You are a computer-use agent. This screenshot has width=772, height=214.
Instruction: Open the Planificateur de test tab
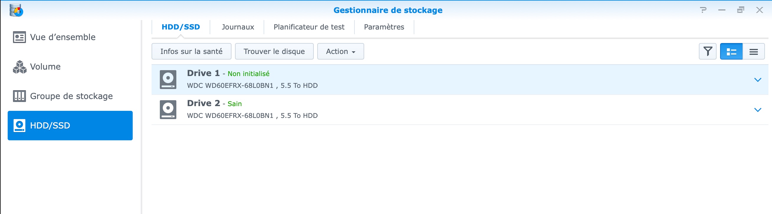point(309,27)
